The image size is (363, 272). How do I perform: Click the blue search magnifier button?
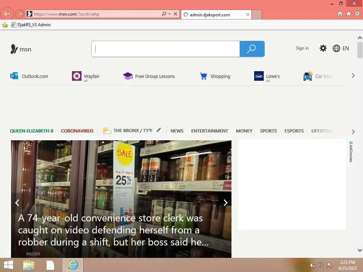coord(252,49)
